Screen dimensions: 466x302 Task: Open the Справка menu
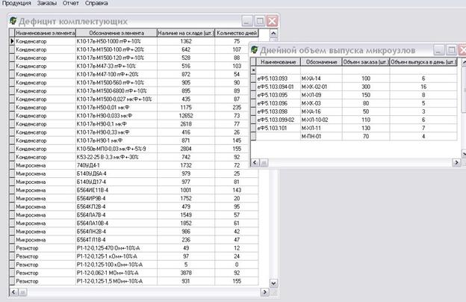(97, 4)
